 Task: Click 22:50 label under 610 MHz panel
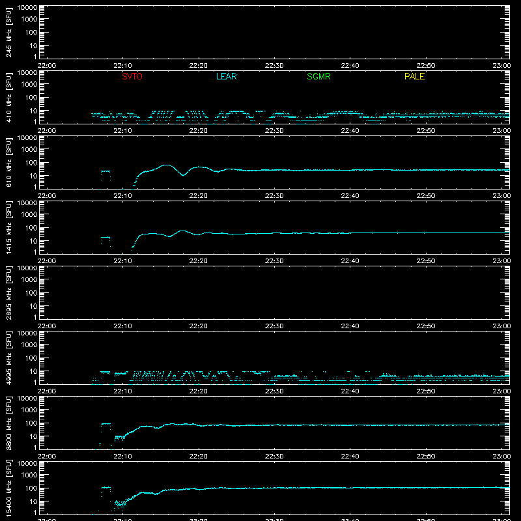coord(426,196)
